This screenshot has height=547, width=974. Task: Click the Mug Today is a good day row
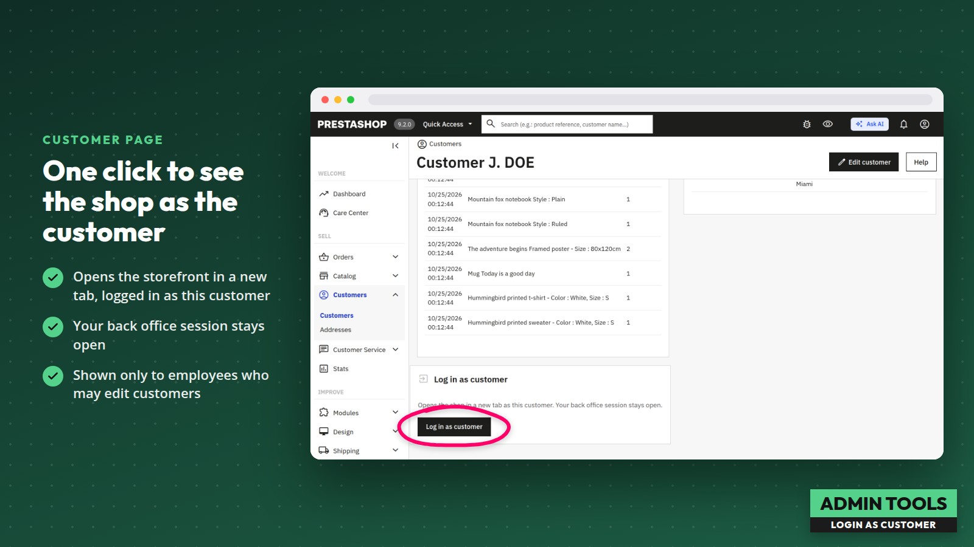[543, 273]
